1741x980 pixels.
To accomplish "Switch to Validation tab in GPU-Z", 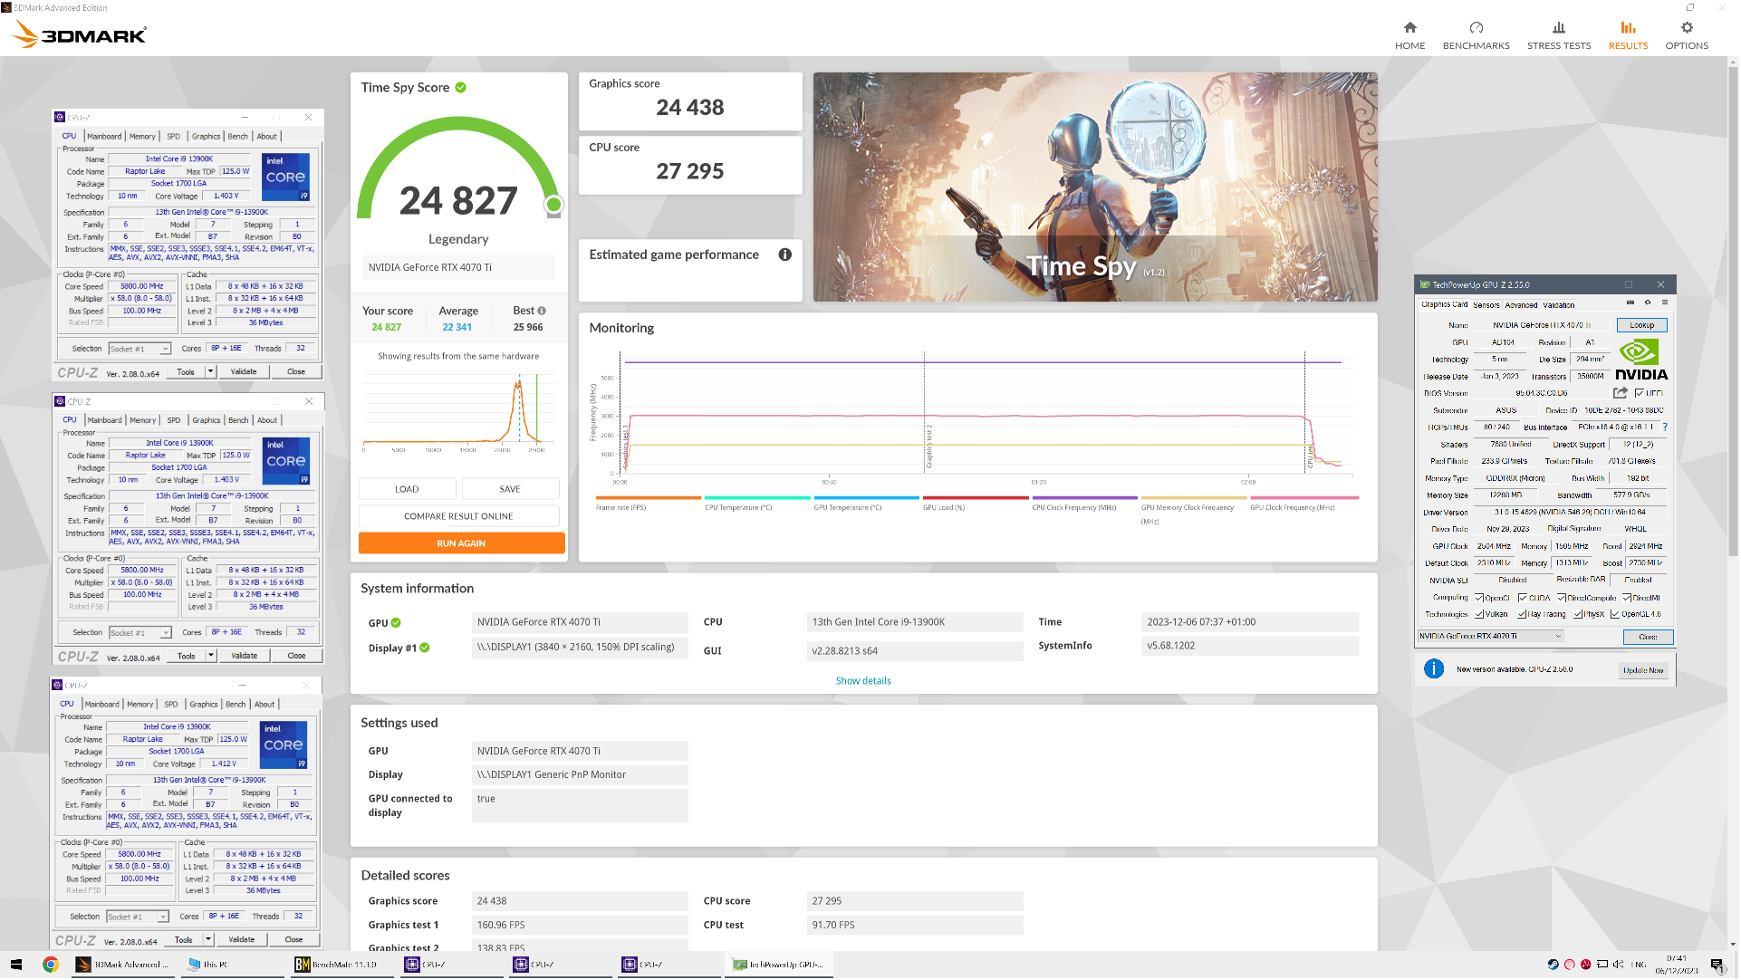I will tap(1560, 305).
